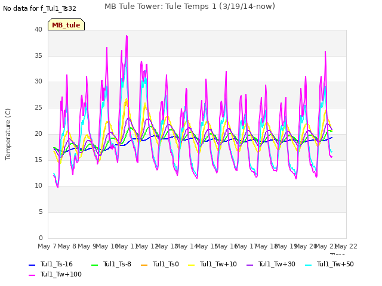Click the purple Tul1_Tw+30 legend color marker
The image size is (382, 286).
click(x=250, y=265)
